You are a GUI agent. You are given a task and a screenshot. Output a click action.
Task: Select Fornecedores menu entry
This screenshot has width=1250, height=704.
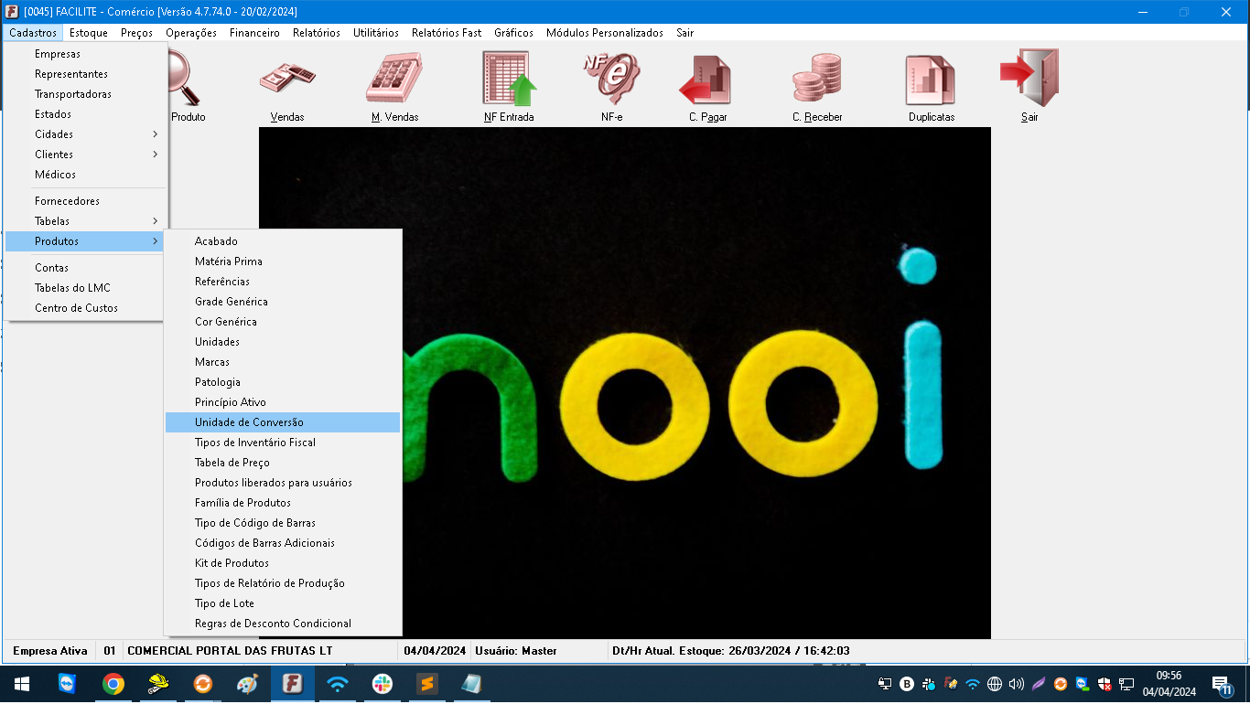click(87, 201)
